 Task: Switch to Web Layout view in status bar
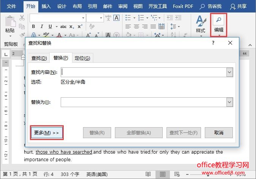[x=177, y=174]
